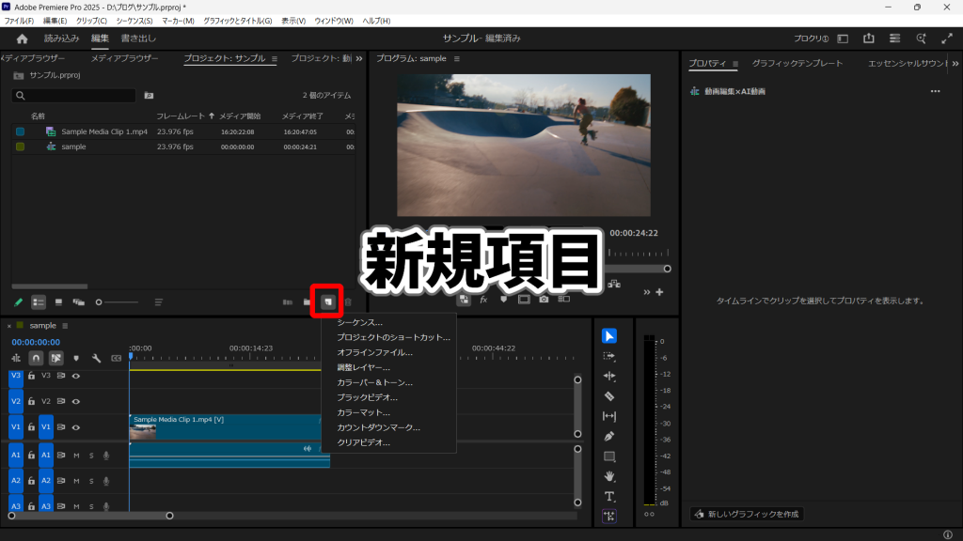Screen dimensions: 963x541
Task: Click the Project panel thumbnail zoom slider
Action: tap(118, 302)
